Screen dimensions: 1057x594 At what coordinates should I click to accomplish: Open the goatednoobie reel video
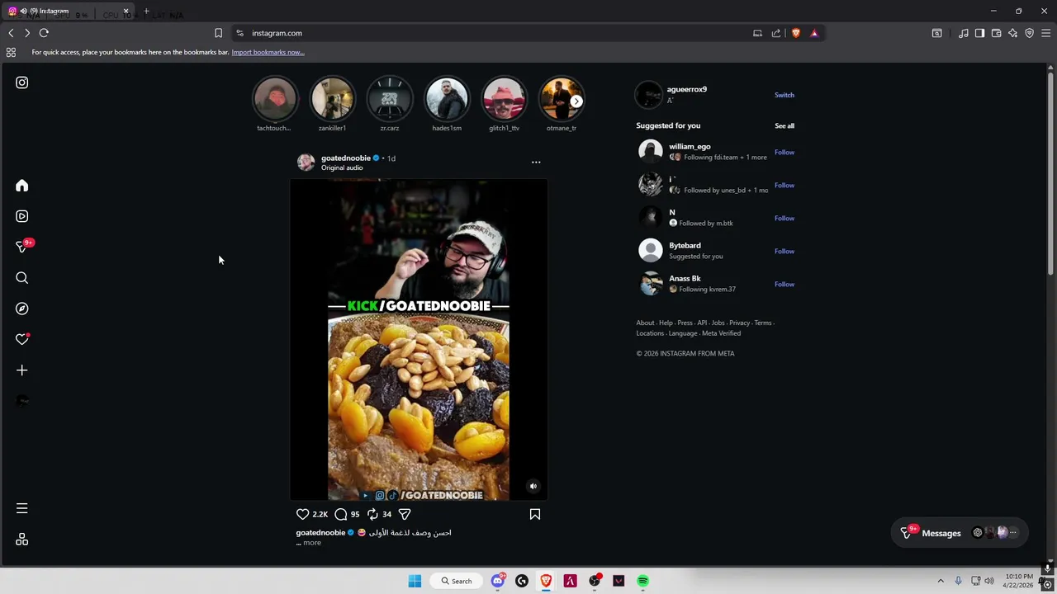[x=419, y=340]
